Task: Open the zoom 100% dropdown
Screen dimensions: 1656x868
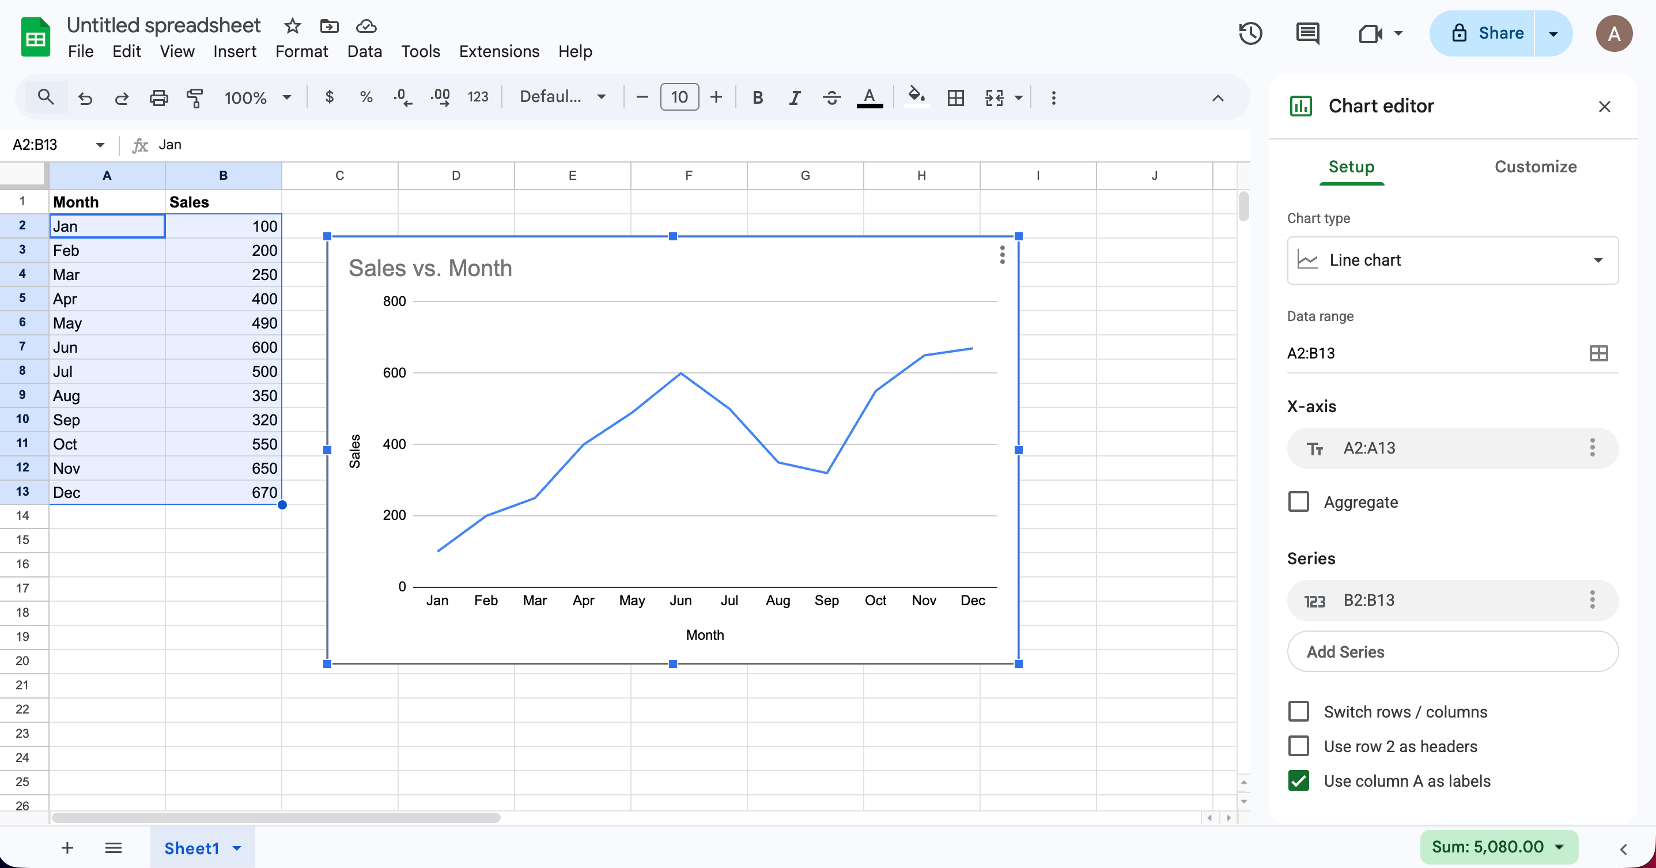Action: pyautogui.click(x=257, y=98)
